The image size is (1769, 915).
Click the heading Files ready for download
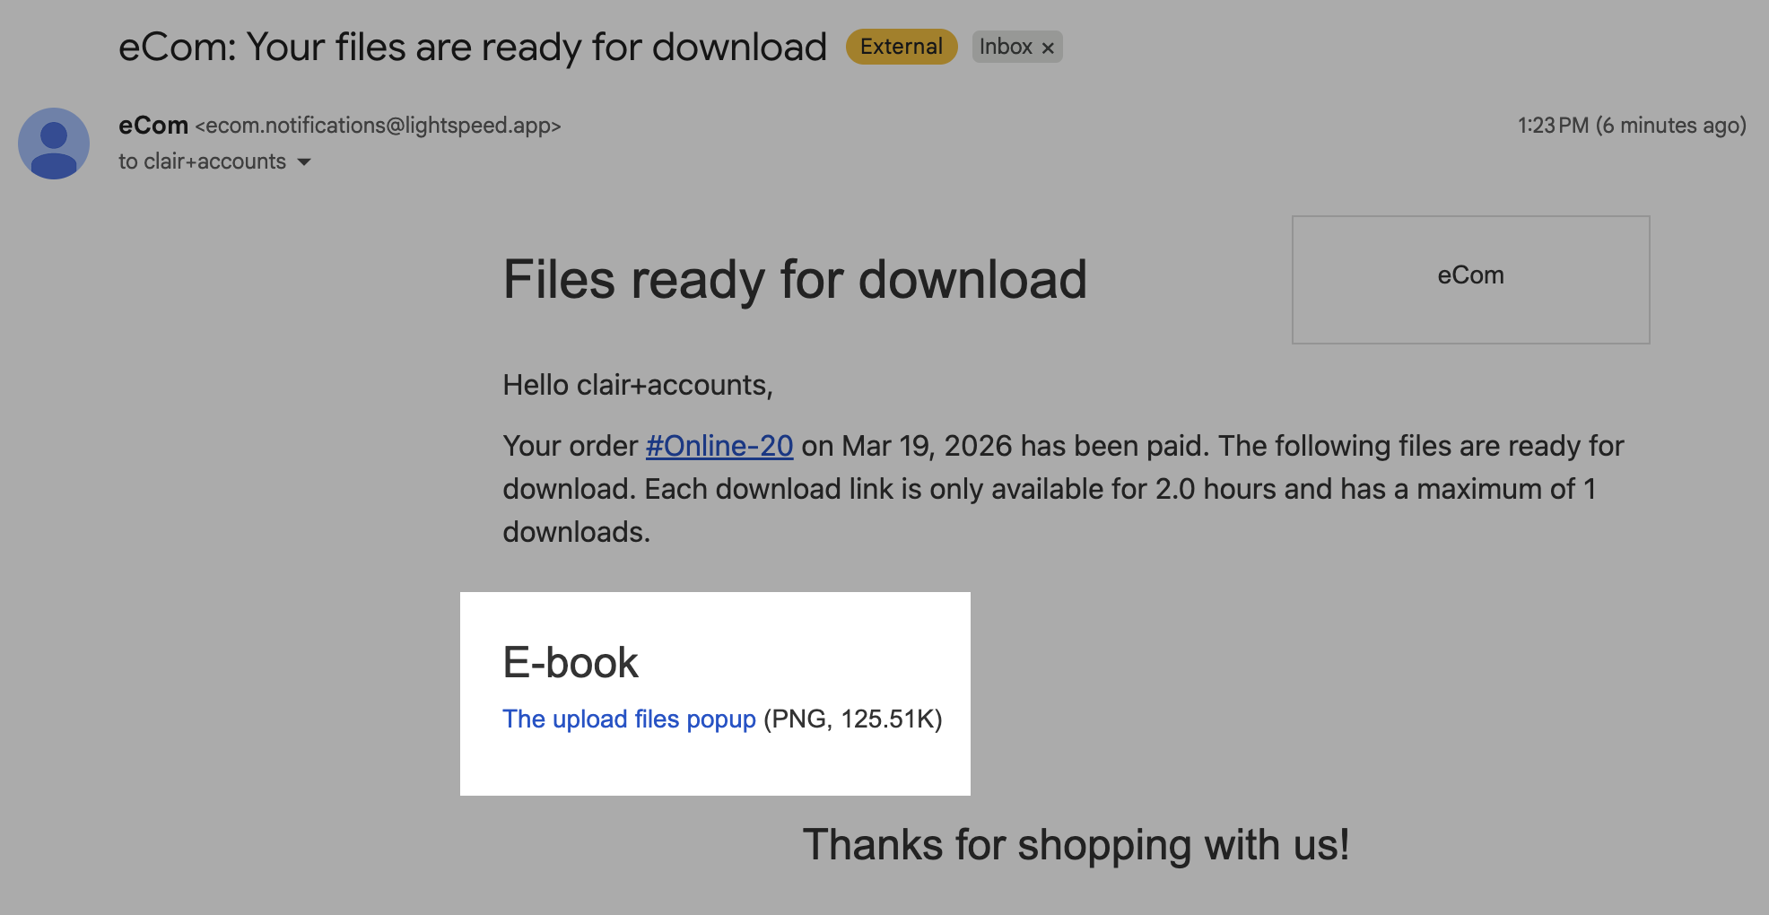[795, 279]
